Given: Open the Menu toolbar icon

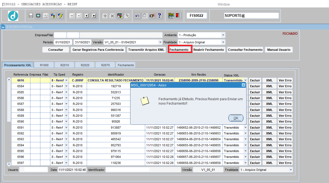Looking at the screenshot, I should pyautogui.click(x=171, y=15).
